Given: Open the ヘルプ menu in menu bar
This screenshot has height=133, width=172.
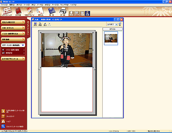Looking at the screenshot, I should coord(73,5).
